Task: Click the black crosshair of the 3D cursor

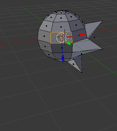Action: point(65,37)
